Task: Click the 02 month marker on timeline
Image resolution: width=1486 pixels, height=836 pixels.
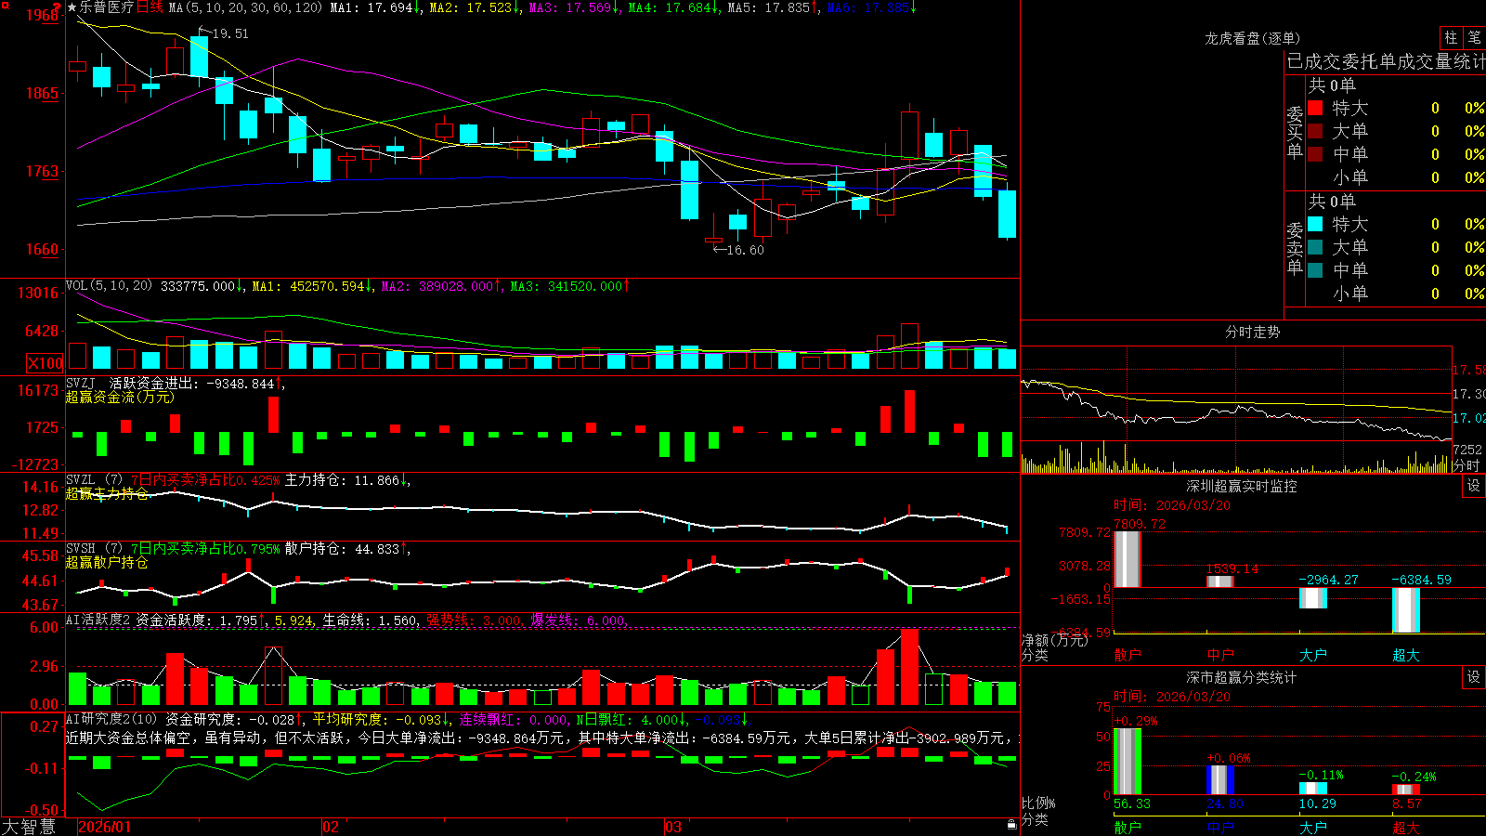Action: 331,827
